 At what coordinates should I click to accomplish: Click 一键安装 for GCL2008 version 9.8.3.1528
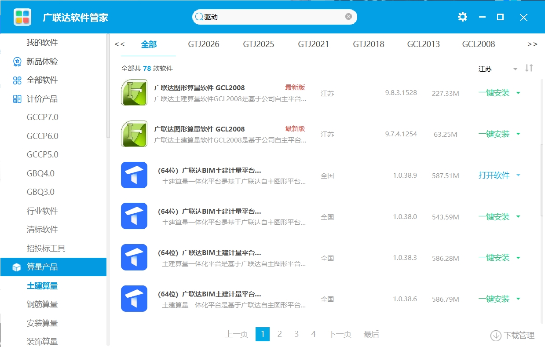click(494, 93)
